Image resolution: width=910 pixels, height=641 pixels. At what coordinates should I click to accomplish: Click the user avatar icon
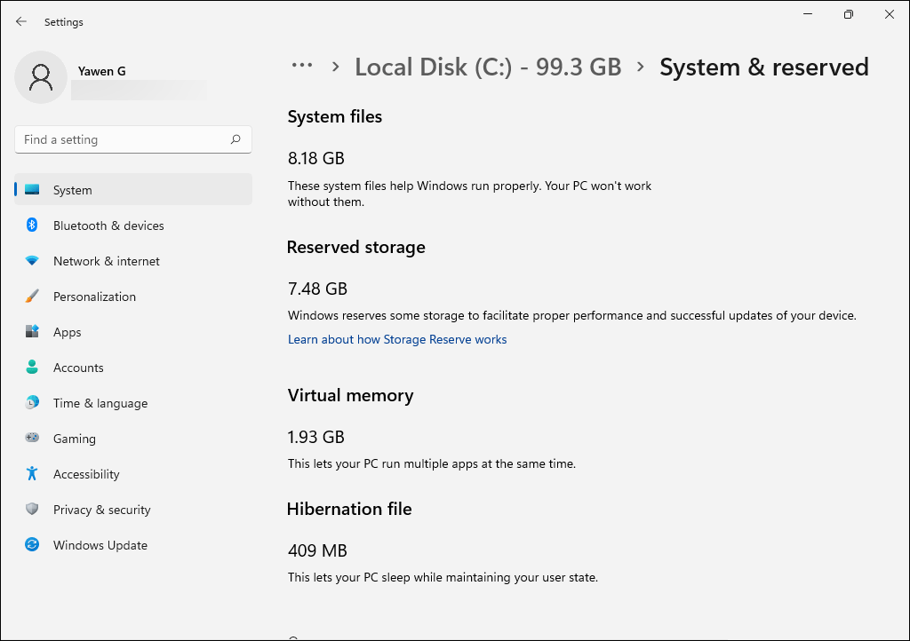tap(41, 77)
